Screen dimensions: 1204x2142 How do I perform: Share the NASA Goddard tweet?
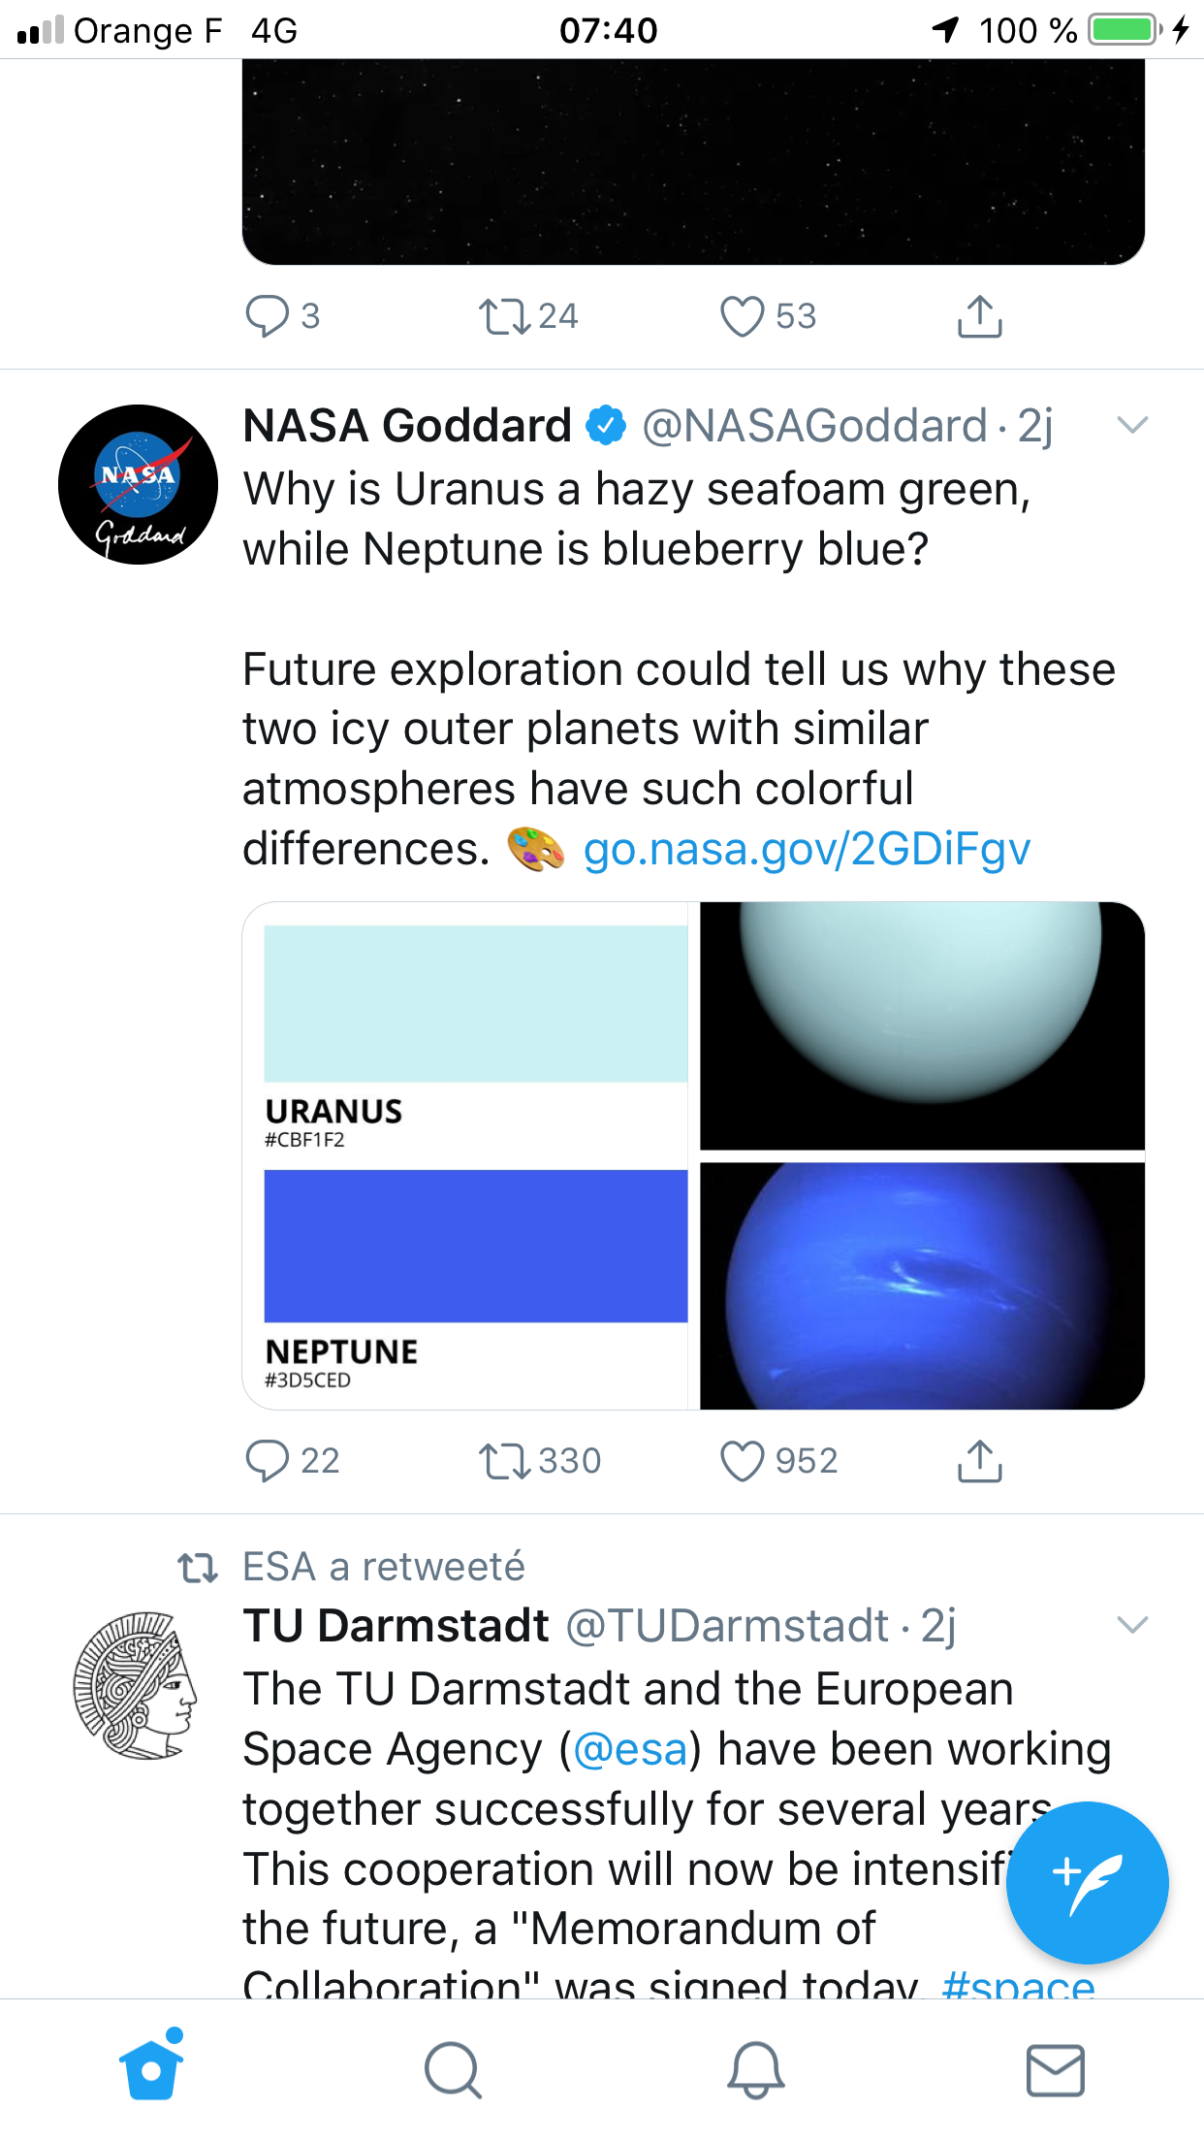(x=979, y=1461)
